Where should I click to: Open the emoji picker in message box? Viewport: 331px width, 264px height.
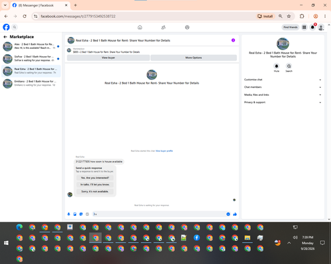(x=228, y=214)
